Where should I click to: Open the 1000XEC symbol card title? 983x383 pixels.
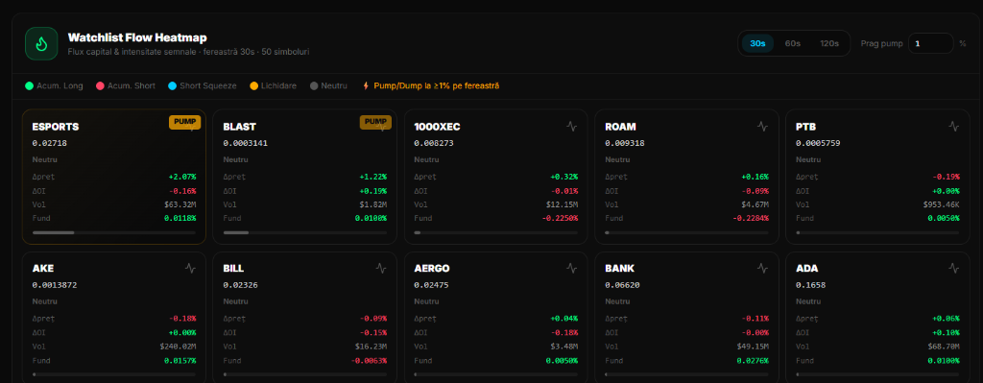(437, 127)
